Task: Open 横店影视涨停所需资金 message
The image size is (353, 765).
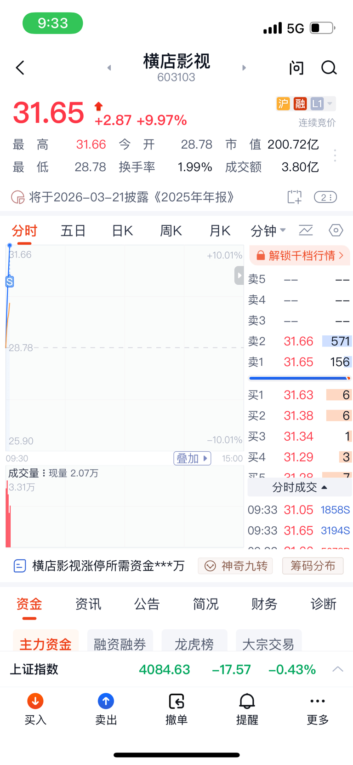Action: [x=99, y=566]
